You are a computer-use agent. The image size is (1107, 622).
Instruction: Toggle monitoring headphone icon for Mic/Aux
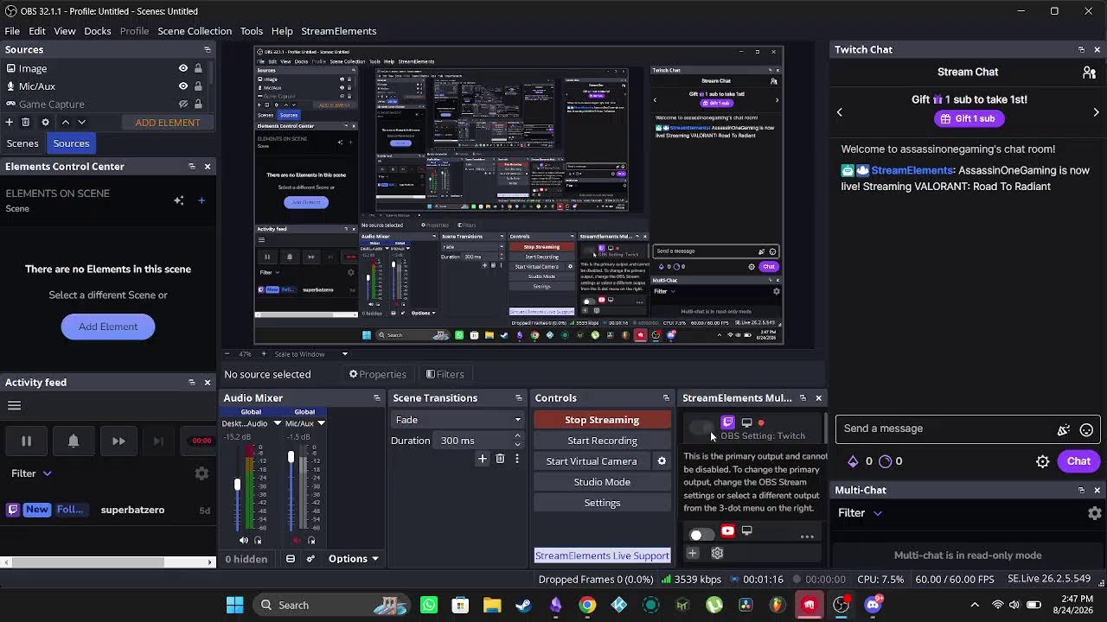(x=311, y=541)
